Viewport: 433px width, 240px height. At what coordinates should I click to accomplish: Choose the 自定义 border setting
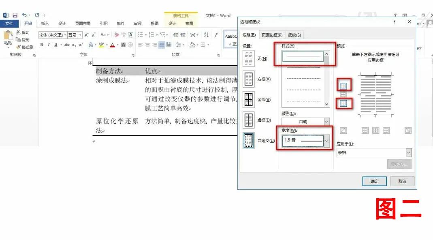pos(249,141)
